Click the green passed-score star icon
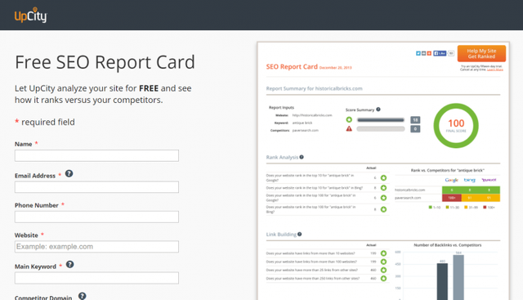This screenshot has width=523, height=300. tap(349, 119)
